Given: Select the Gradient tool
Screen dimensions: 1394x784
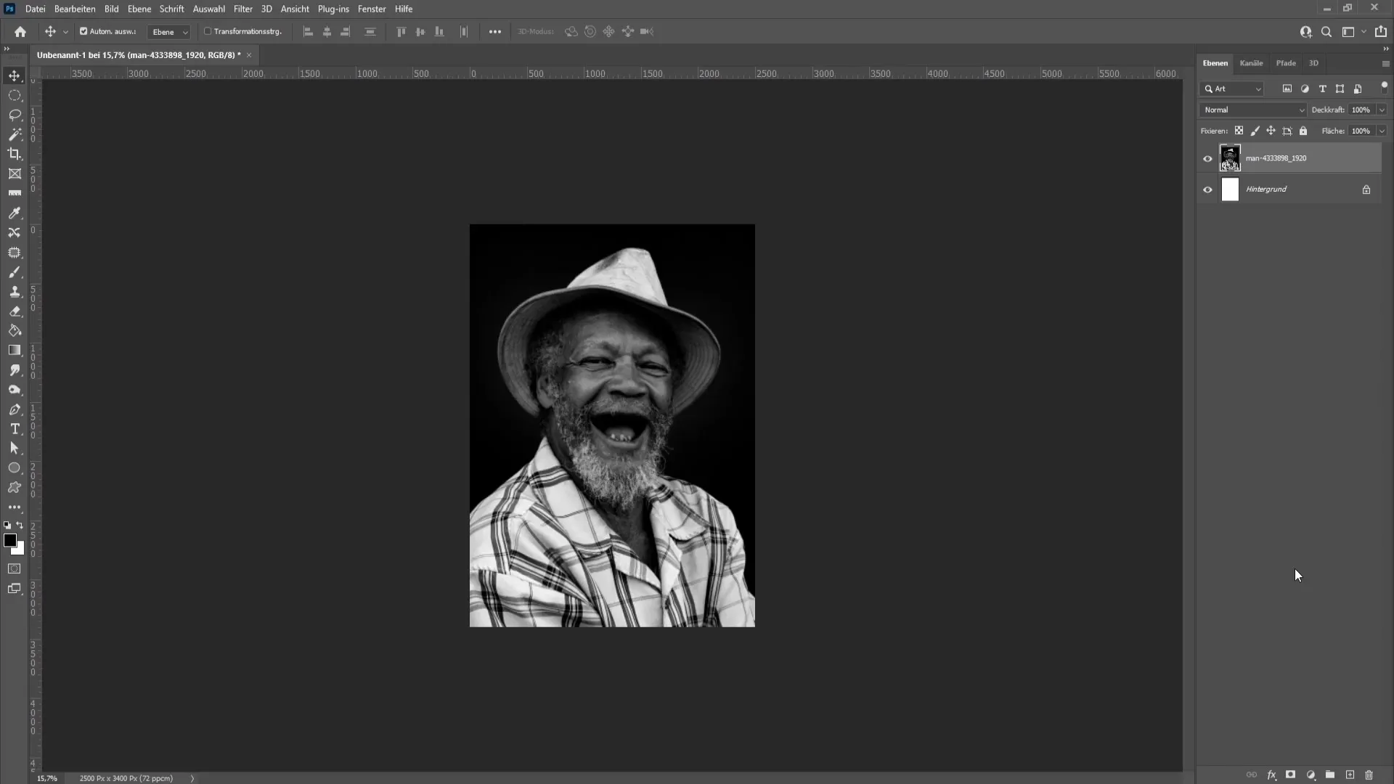Looking at the screenshot, I should coord(15,351).
